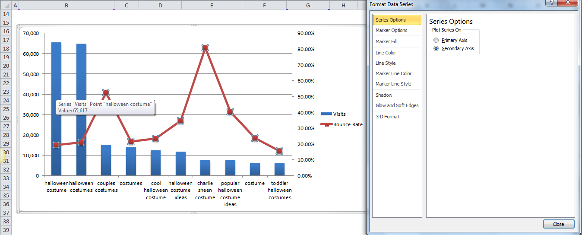Select column header E
Image resolution: width=582 pixels, height=235 pixels.
pos(212,5)
